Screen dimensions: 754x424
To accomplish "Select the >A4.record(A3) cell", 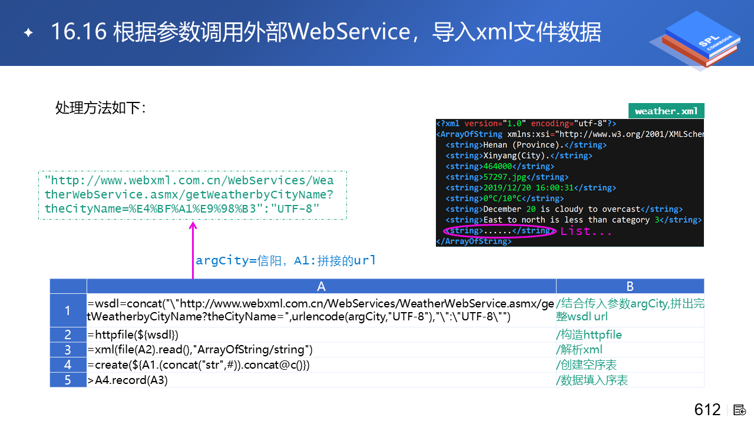I will pyautogui.click(x=321, y=380).
